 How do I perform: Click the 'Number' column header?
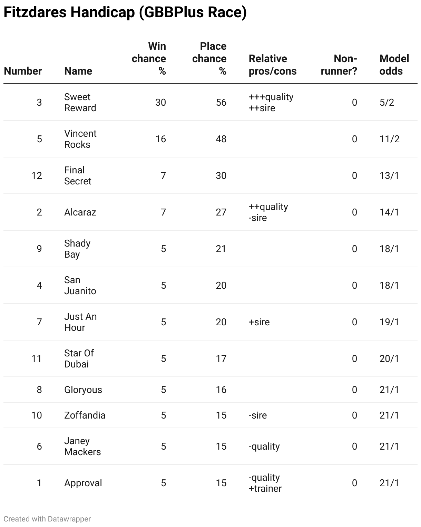click(23, 71)
